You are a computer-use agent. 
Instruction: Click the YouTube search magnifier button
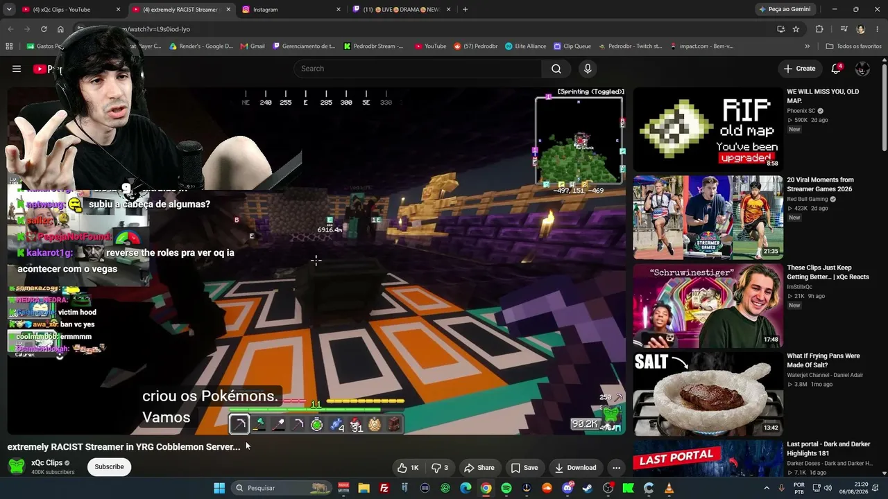coord(556,69)
